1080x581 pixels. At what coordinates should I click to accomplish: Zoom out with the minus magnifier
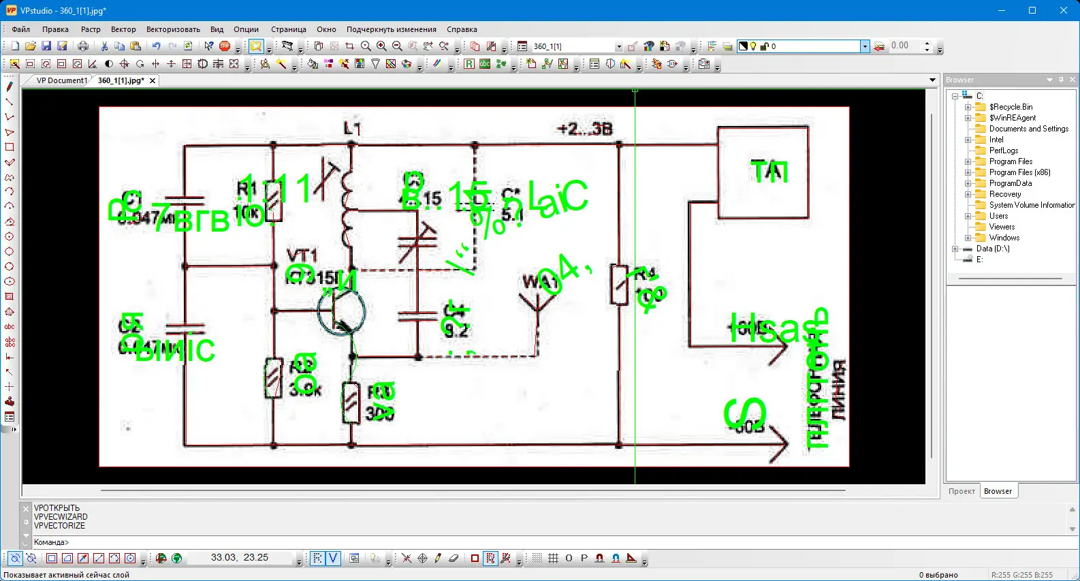click(397, 46)
